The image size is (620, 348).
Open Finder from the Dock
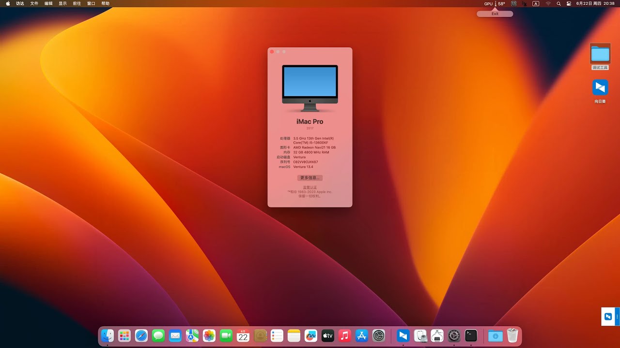coord(108,335)
